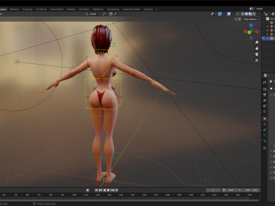Select solid viewport shading
275x206 pixels.
click(246, 14)
